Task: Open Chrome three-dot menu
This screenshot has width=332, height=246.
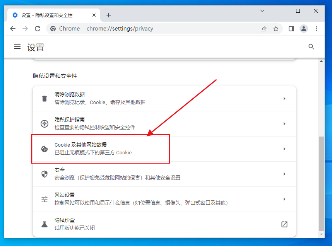Action: click(316, 29)
